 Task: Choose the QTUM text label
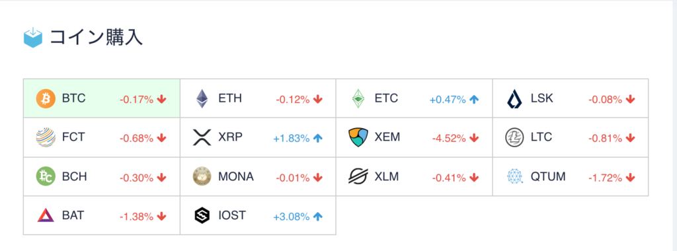[548, 177]
